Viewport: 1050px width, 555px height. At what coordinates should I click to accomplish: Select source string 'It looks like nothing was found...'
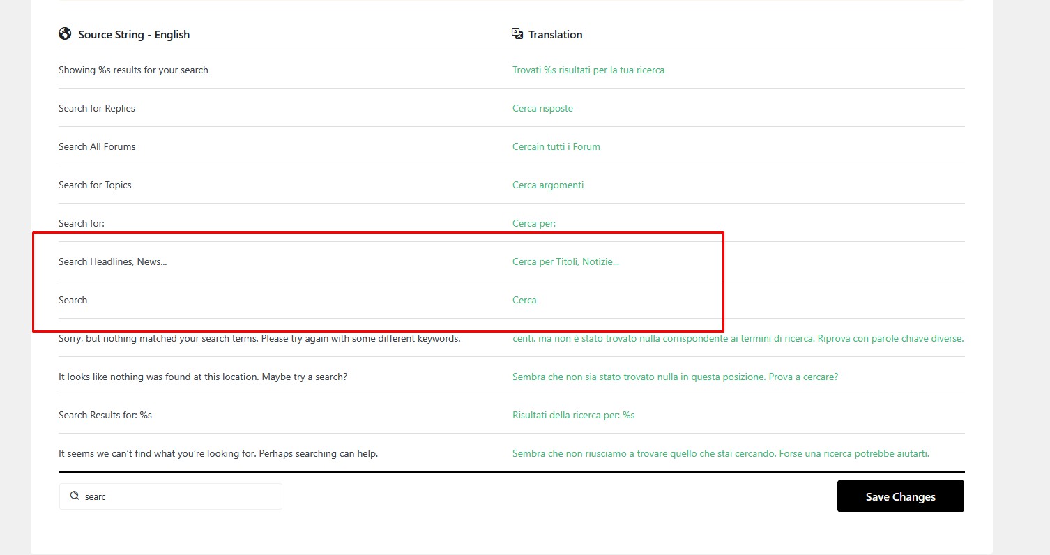coord(203,377)
